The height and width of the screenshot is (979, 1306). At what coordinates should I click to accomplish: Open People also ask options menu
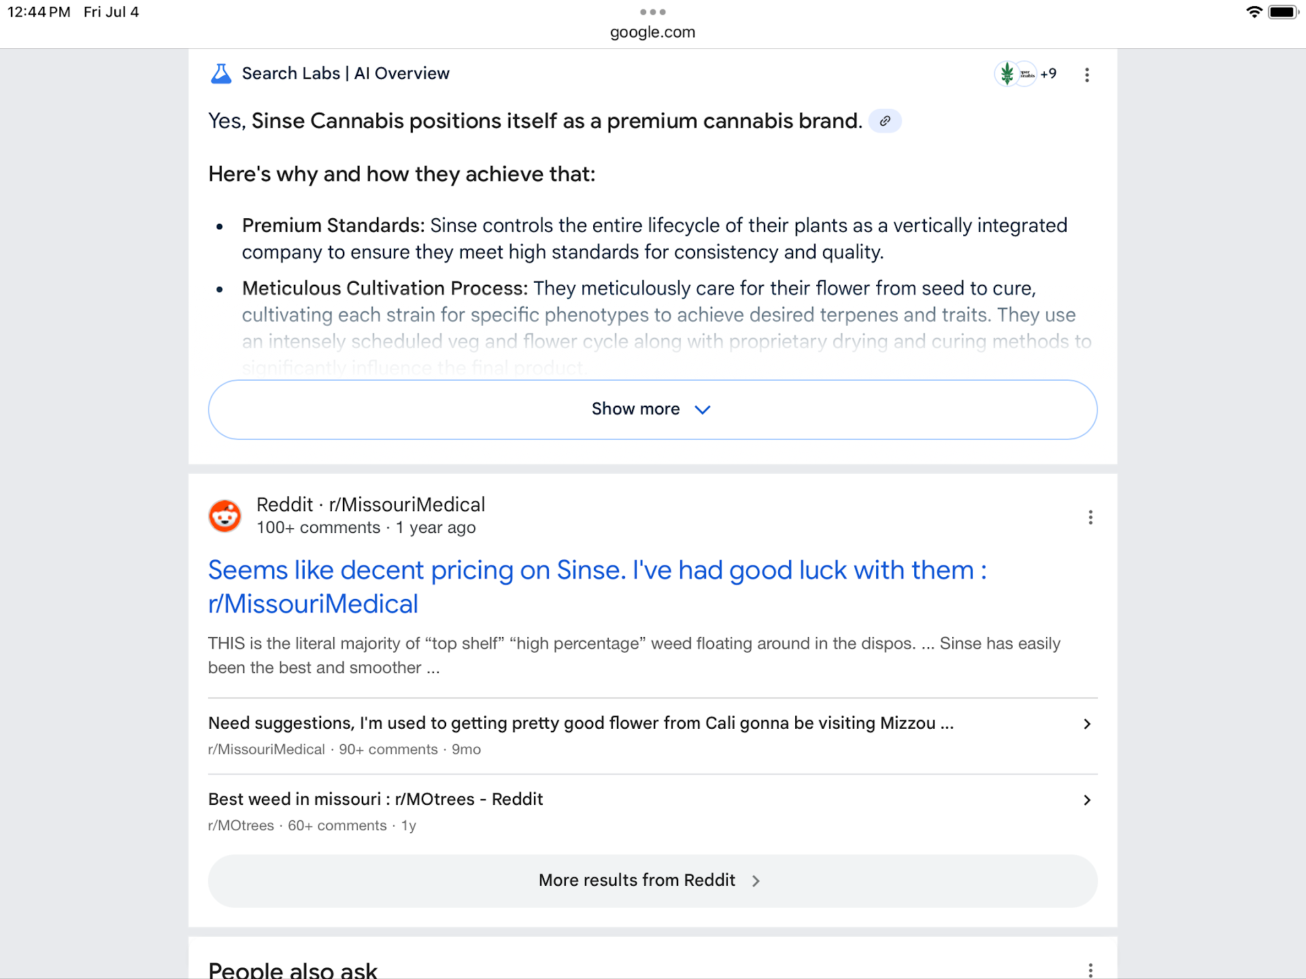click(1090, 970)
